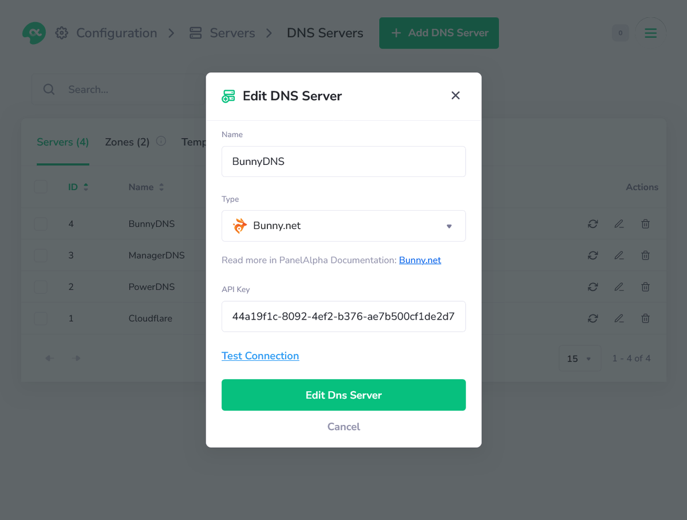Click the Servers breadcrumb icon
This screenshot has height=520, width=687.
point(195,33)
